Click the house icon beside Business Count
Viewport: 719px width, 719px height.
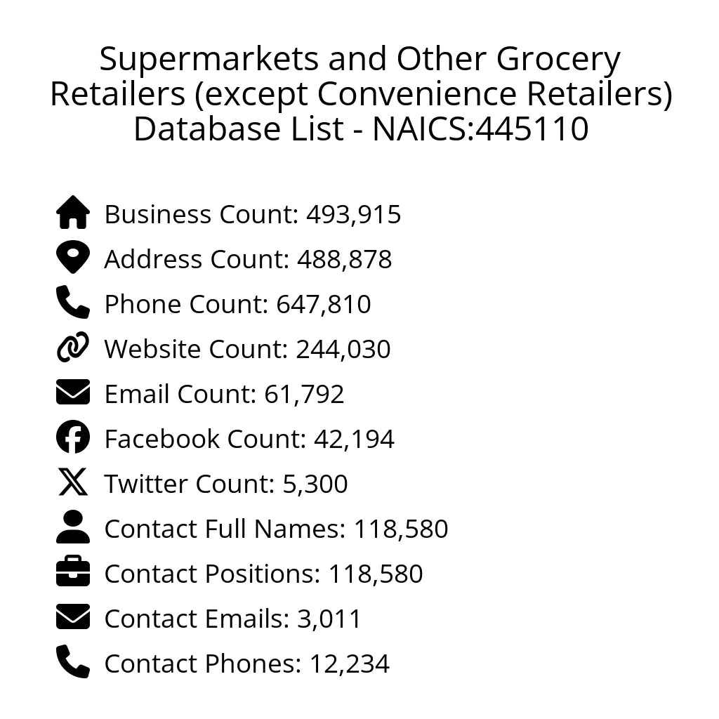pyautogui.click(x=73, y=213)
